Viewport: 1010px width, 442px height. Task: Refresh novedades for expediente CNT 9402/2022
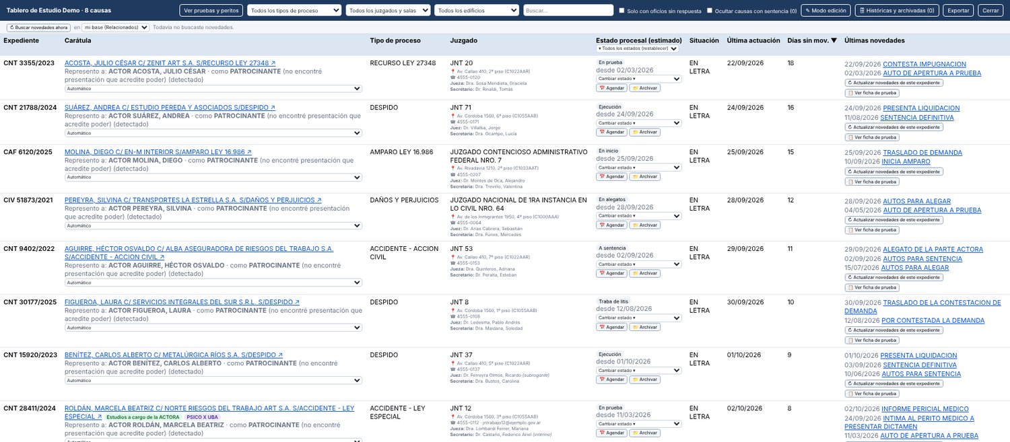coord(894,277)
